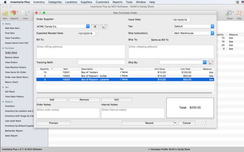Click the Remove button

click(84, 100)
